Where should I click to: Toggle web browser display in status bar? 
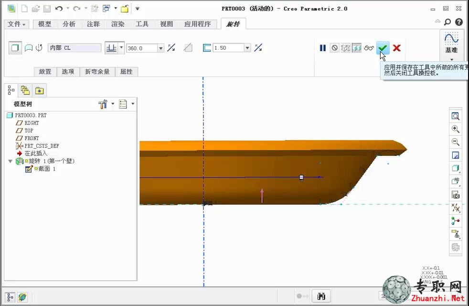22,297
